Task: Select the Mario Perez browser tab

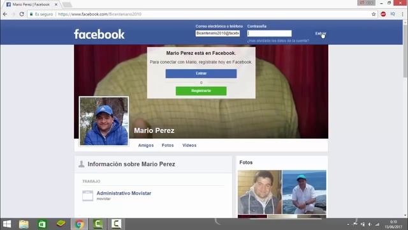Action: (x=31, y=4)
